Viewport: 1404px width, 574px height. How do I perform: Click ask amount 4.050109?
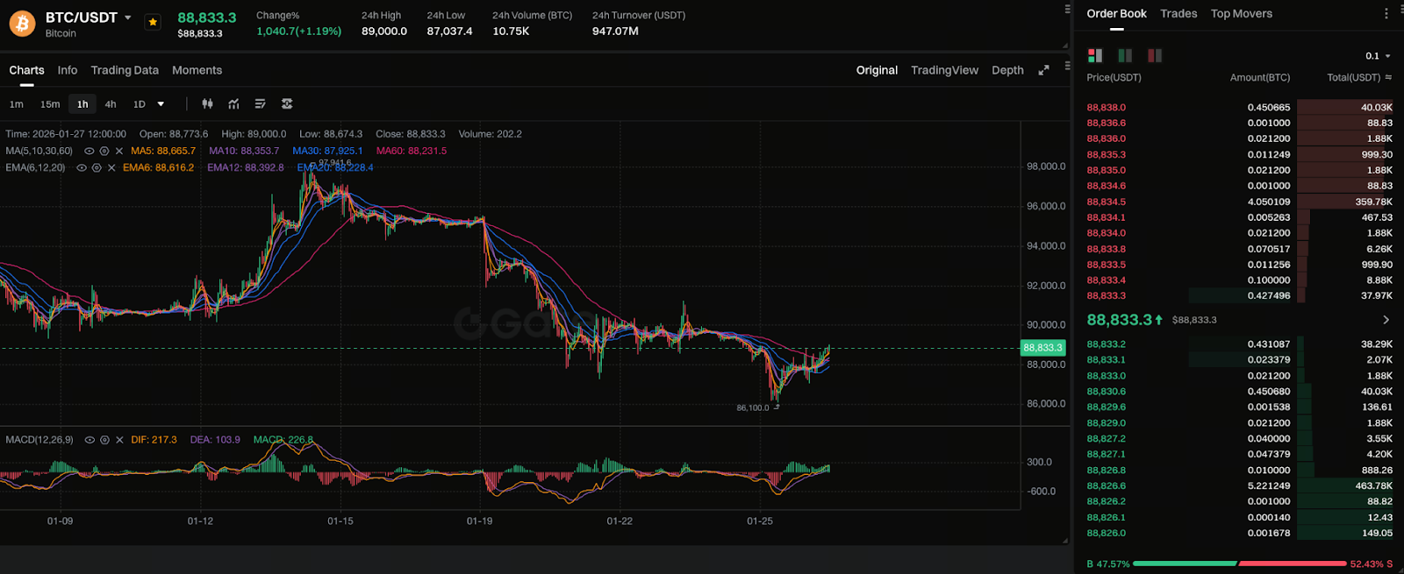point(1269,202)
